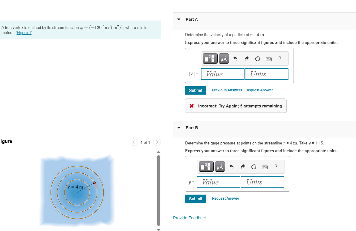
Task: View Previous Answers for Part A
Action: (x=227, y=90)
